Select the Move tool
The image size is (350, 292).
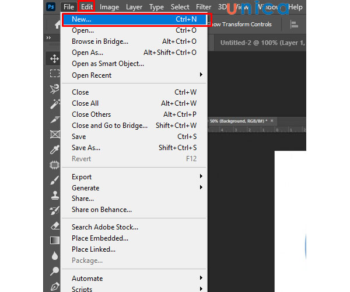(54, 58)
